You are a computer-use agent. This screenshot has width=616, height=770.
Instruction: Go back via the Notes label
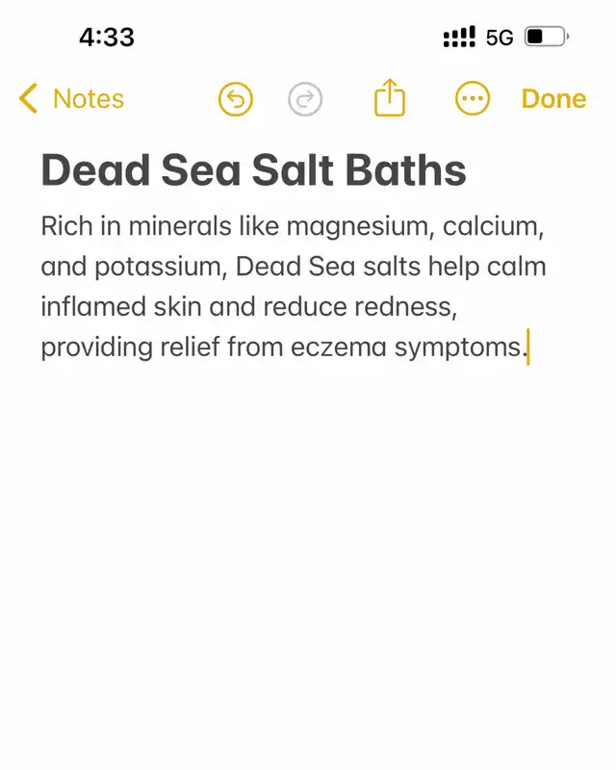coord(89,99)
